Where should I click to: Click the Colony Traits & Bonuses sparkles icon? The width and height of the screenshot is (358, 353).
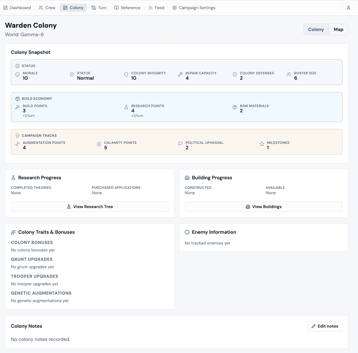[13, 232]
